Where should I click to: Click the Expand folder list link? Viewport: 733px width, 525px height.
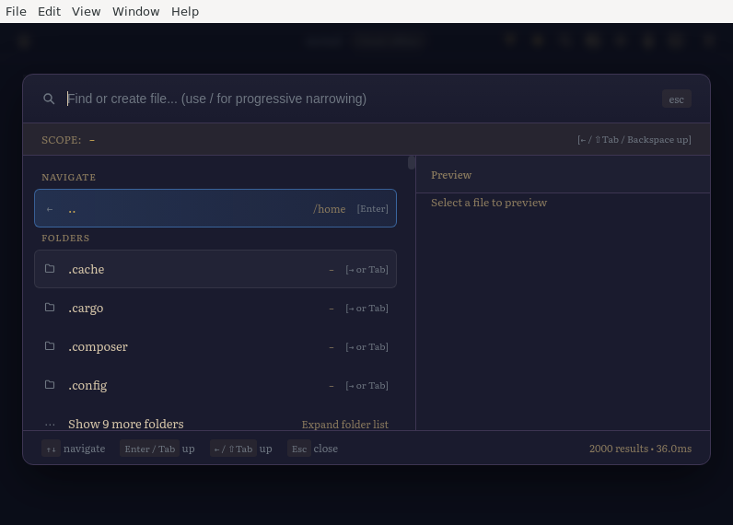[x=345, y=425]
